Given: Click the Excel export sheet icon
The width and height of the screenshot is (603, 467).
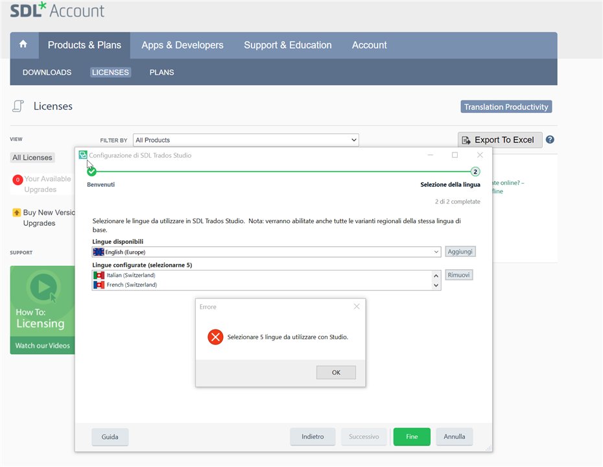Looking at the screenshot, I should tap(466, 140).
